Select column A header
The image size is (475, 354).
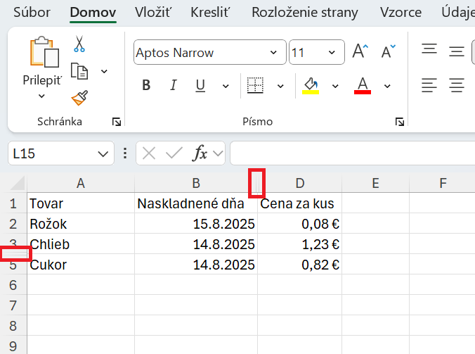pos(81,183)
